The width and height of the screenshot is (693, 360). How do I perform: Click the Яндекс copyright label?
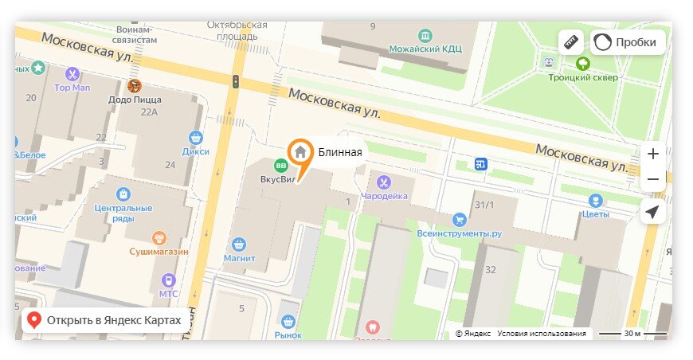(x=473, y=334)
